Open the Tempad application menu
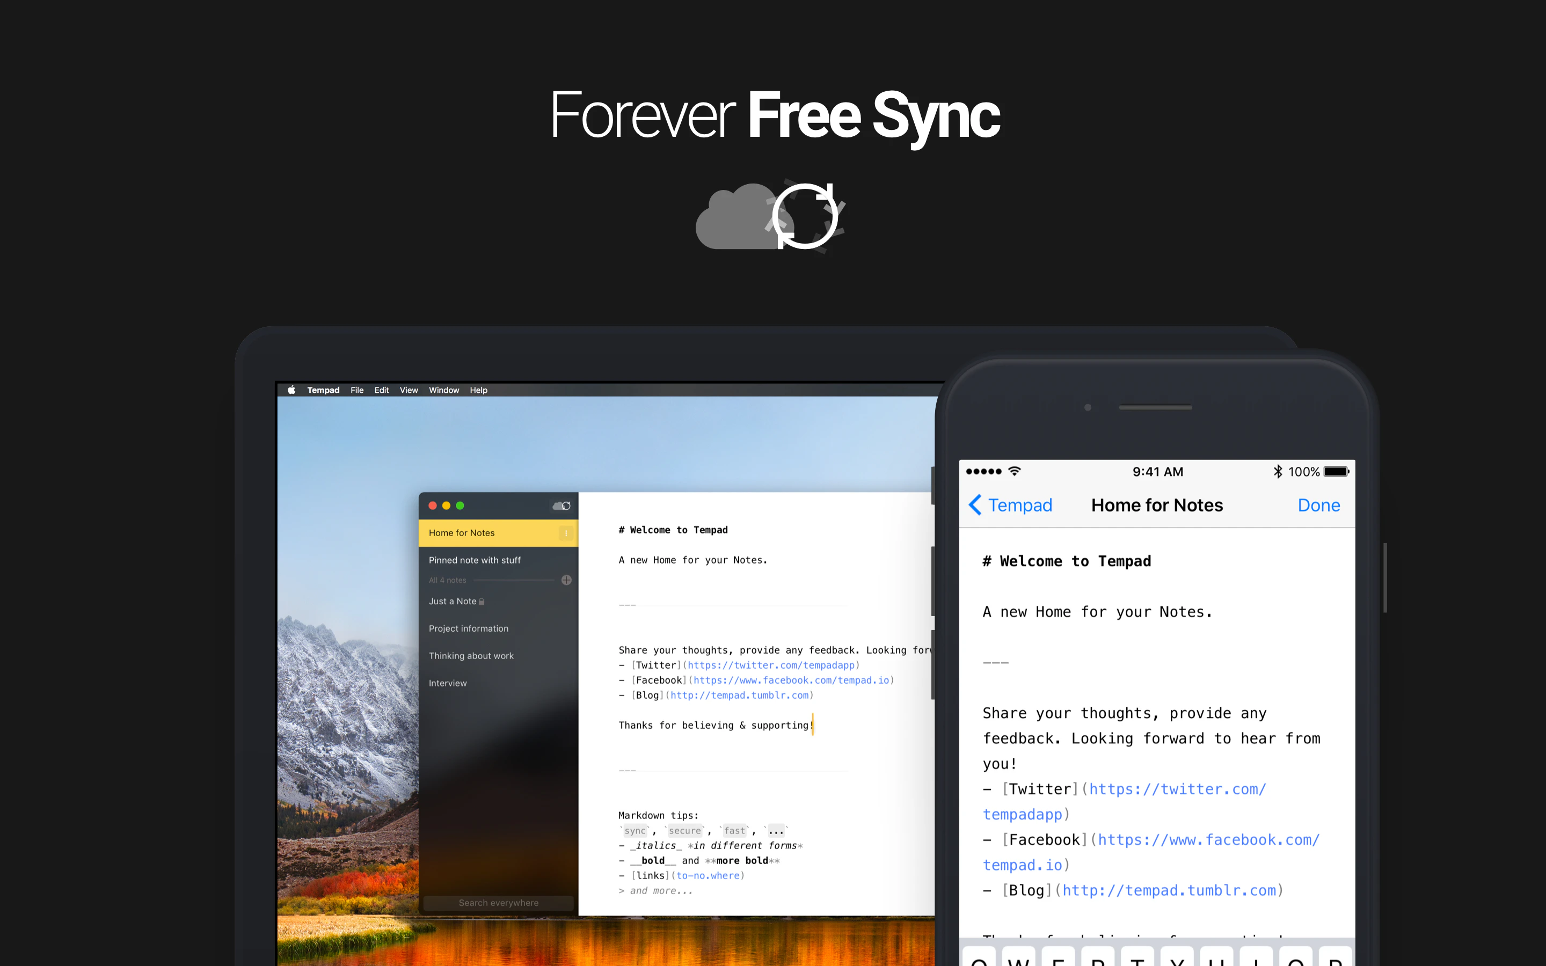Screen dimensions: 1546x966 (323, 390)
